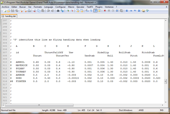Cut selection with the scissors icon

point(35,11)
